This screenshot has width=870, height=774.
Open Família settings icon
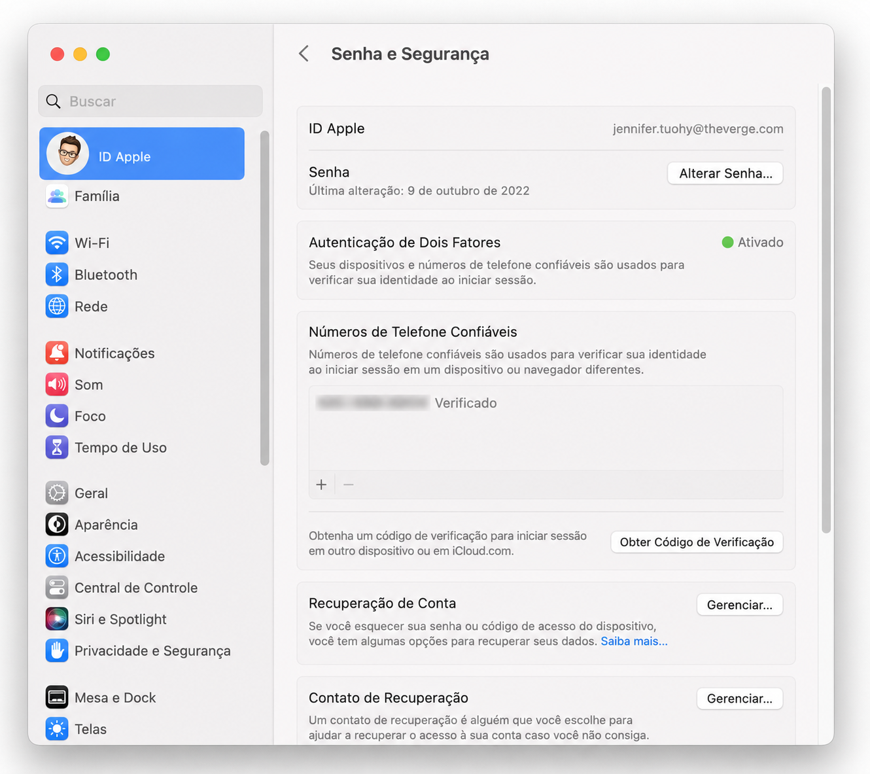pyautogui.click(x=57, y=196)
